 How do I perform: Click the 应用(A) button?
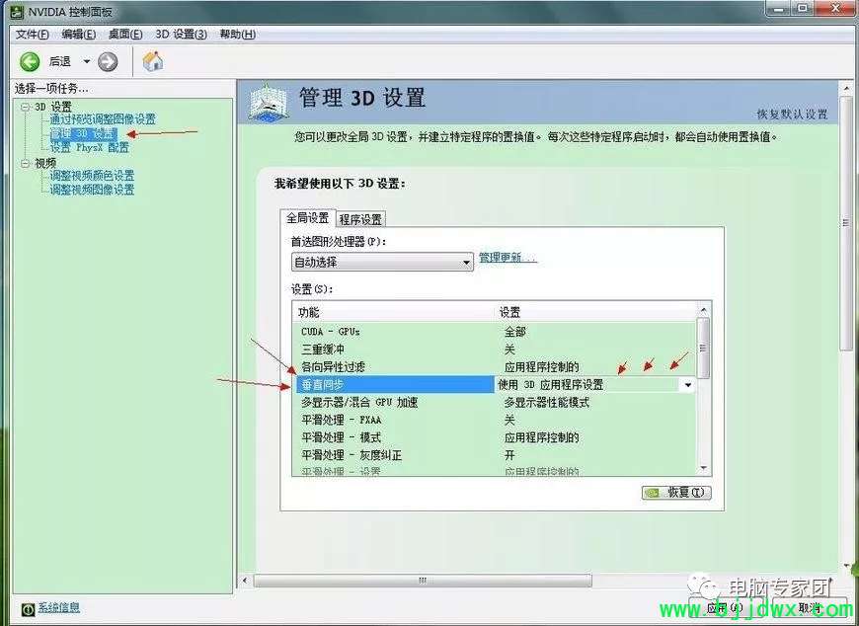[x=725, y=607]
